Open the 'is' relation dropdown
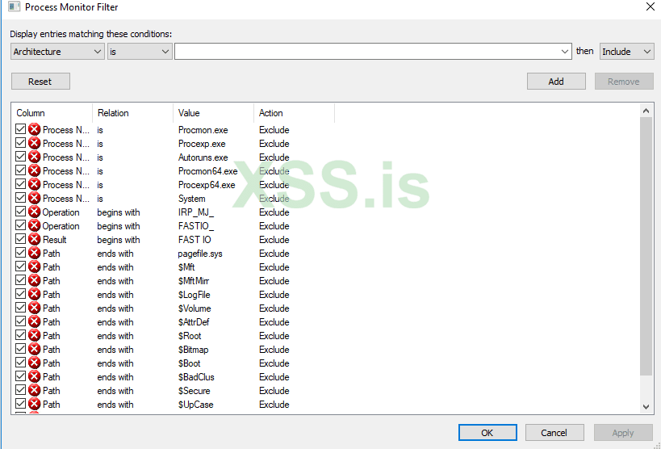This screenshot has height=449, width=661. [140, 52]
